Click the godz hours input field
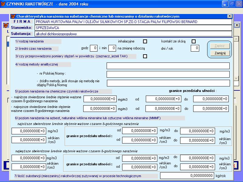This screenshot has height=182, width=243. coord(94,48)
